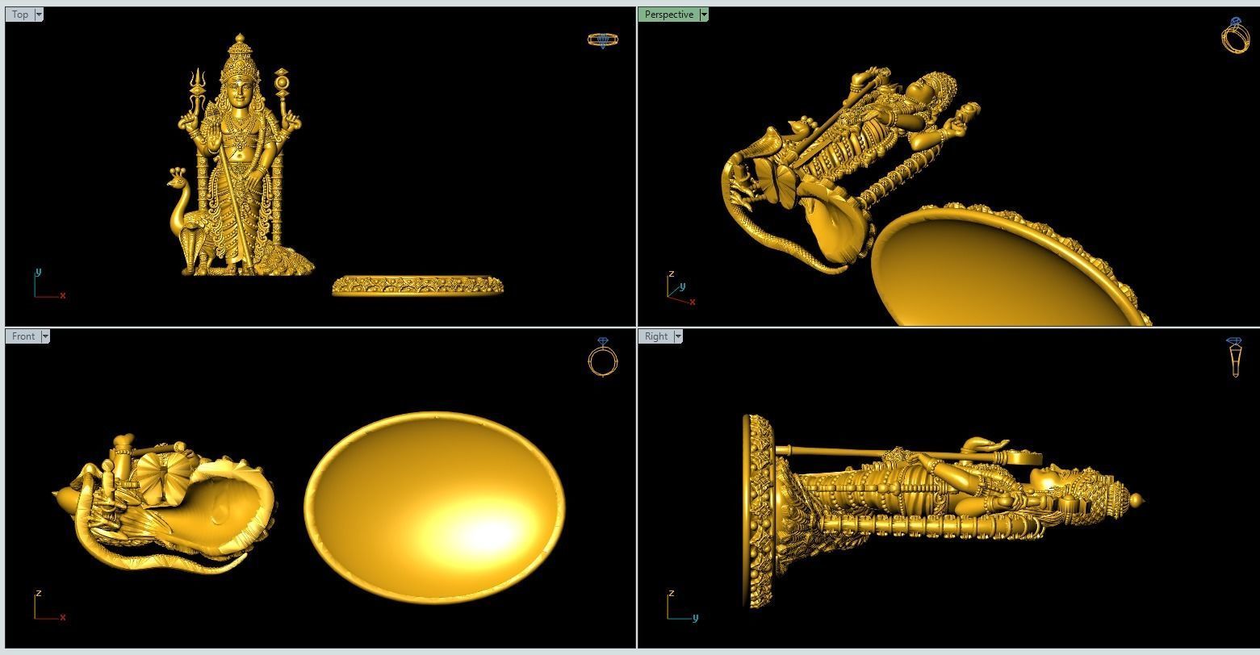Open the Perspective viewport dropdown arrow
This screenshot has height=655, width=1260.
click(704, 15)
